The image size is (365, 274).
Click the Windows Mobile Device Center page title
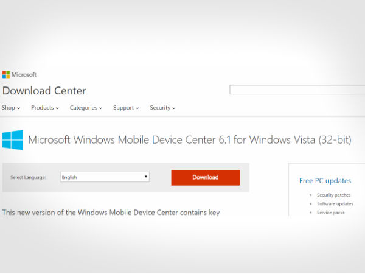[189, 140]
